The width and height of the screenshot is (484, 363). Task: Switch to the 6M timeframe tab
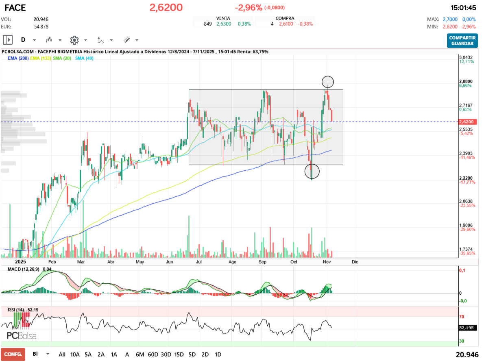tap(140, 354)
